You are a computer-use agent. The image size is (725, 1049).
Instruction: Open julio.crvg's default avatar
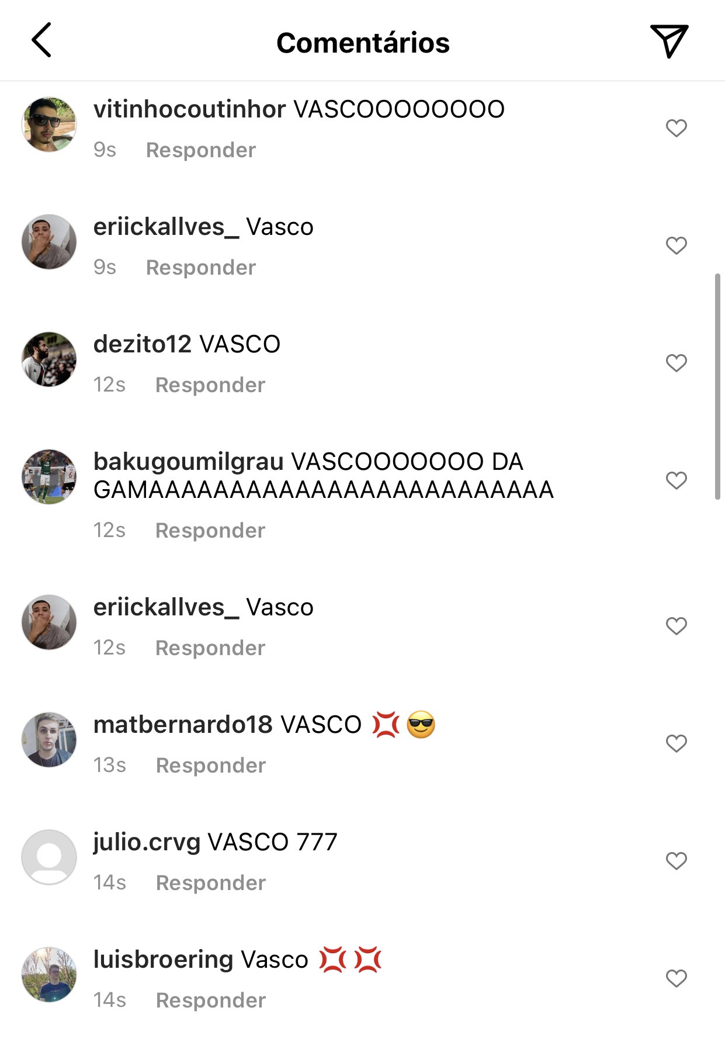[49, 857]
